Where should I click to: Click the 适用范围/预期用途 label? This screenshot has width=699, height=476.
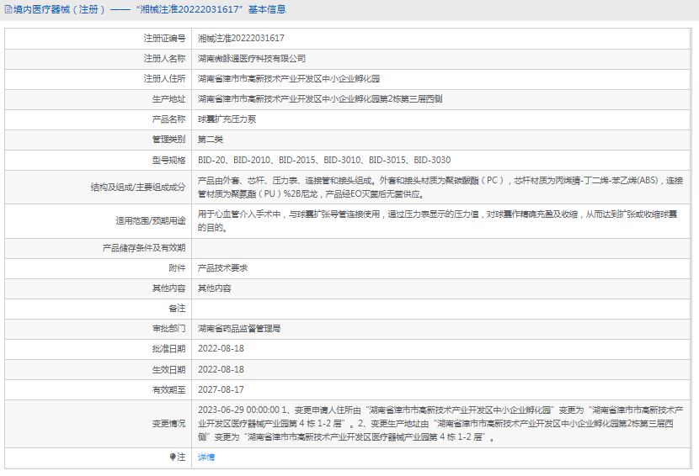pyautogui.click(x=150, y=221)
